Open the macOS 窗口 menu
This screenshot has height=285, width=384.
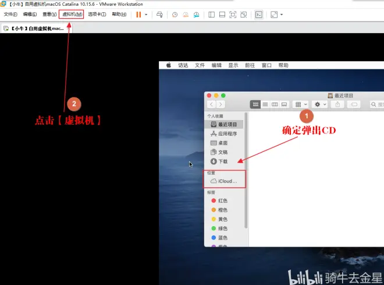266,65
